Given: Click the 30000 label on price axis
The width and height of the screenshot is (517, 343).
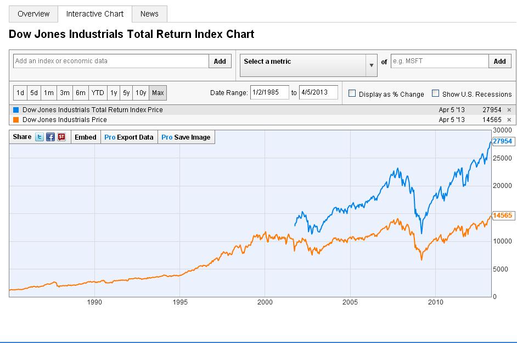Looking at the screenshot, I should click(502, 130).
